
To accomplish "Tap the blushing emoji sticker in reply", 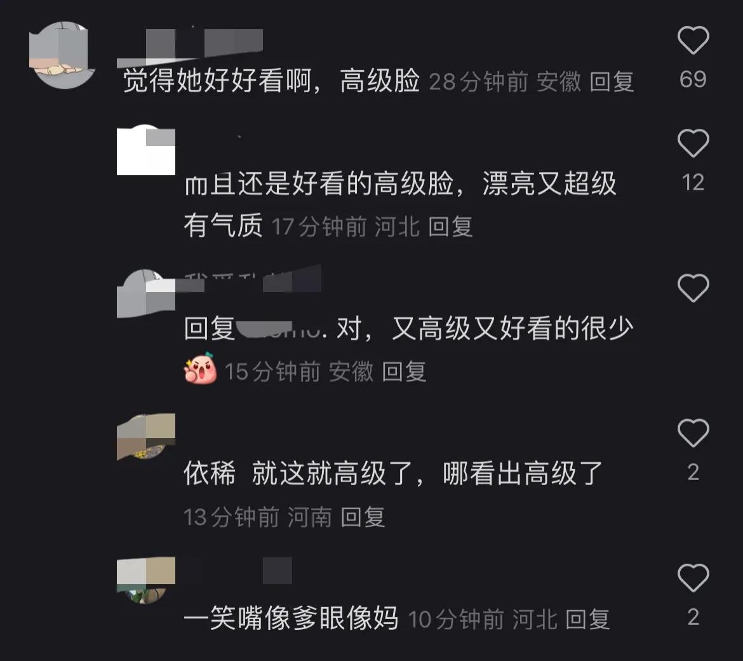I will click(201, 369).
